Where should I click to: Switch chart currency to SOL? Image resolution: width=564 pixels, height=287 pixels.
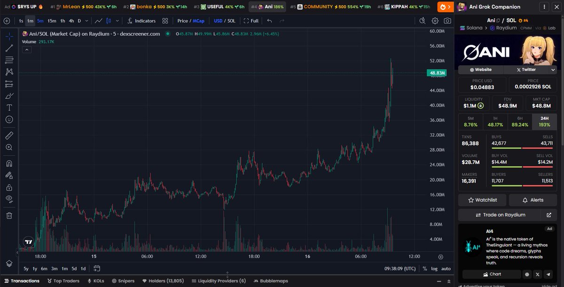(231, 21)
